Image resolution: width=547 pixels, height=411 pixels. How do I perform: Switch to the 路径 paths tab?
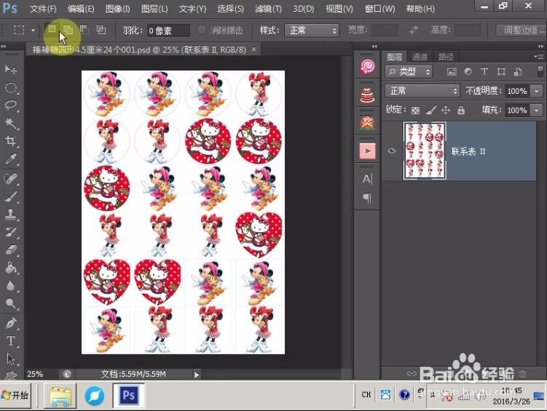tap(446, 57)
